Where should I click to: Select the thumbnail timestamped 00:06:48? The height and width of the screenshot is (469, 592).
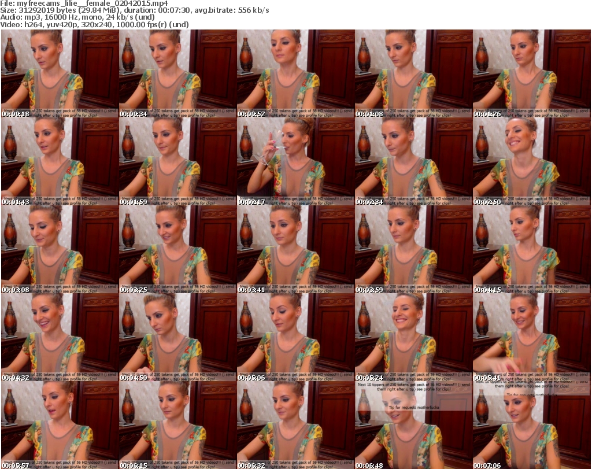tap(413, 425)
